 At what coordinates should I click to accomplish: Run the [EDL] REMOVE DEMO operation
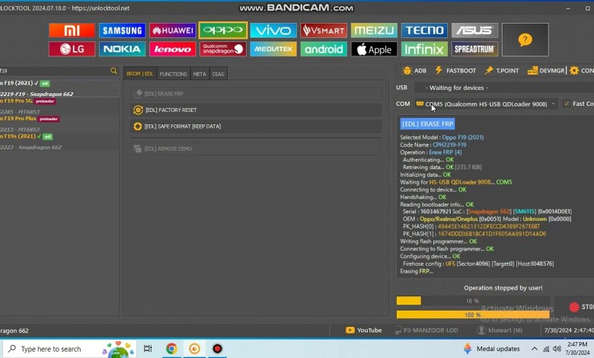pos(256,149)
